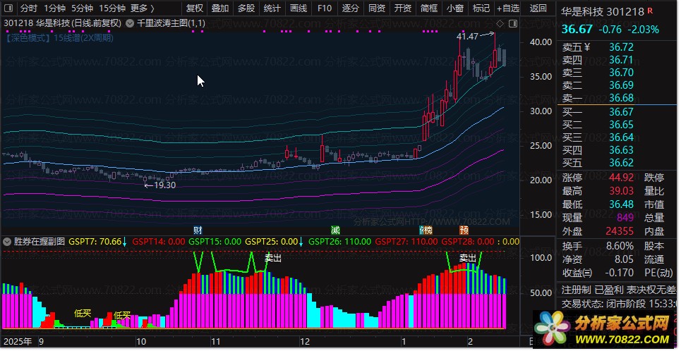Click the 41.47 high price label
The image size is (681, 351).
[x=467, y=37]
